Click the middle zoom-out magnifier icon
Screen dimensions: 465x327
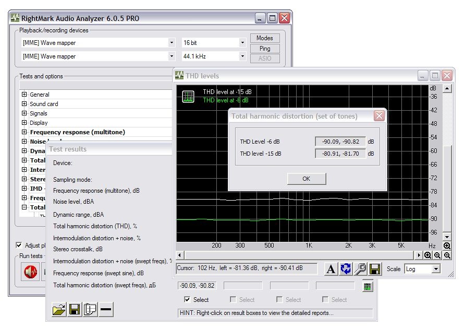pyautogui.click(x=437, y=255)
